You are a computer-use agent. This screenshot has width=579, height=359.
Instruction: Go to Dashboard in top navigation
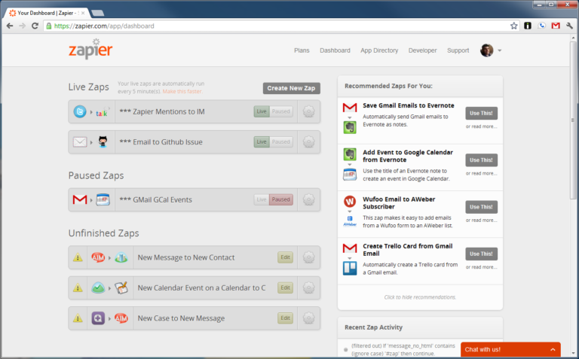(x=335, y=50)
